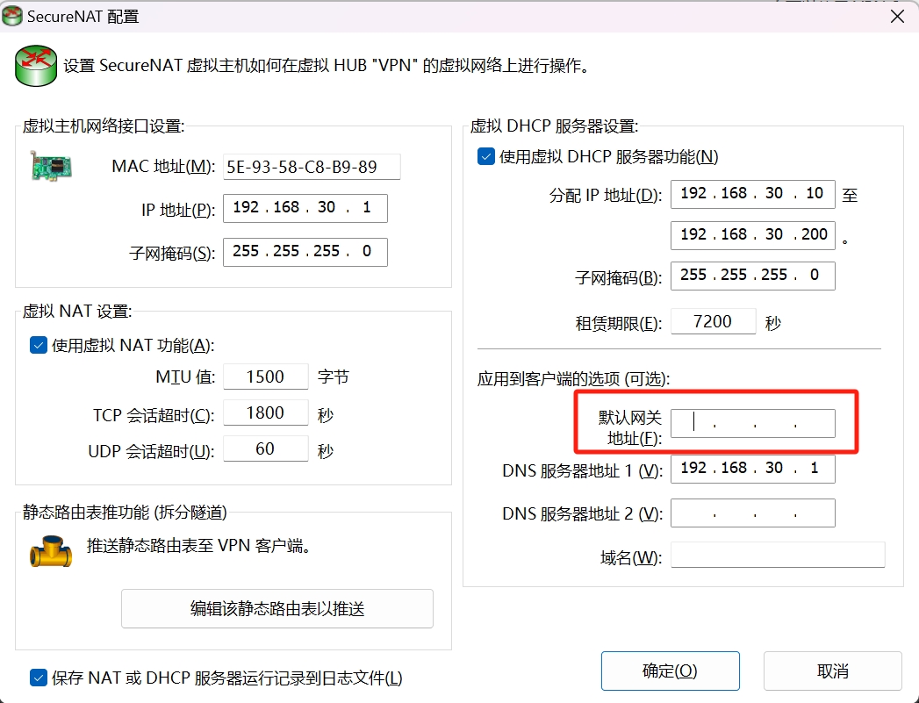919x703 pixels.
Task: Click the 租赁期限 7200 field
Action: [x=714, y=321]
